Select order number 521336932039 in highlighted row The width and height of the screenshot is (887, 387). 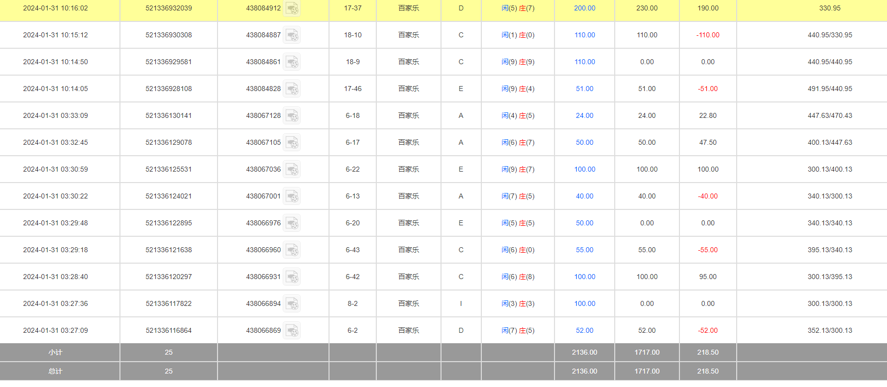(x=169, y=8)
